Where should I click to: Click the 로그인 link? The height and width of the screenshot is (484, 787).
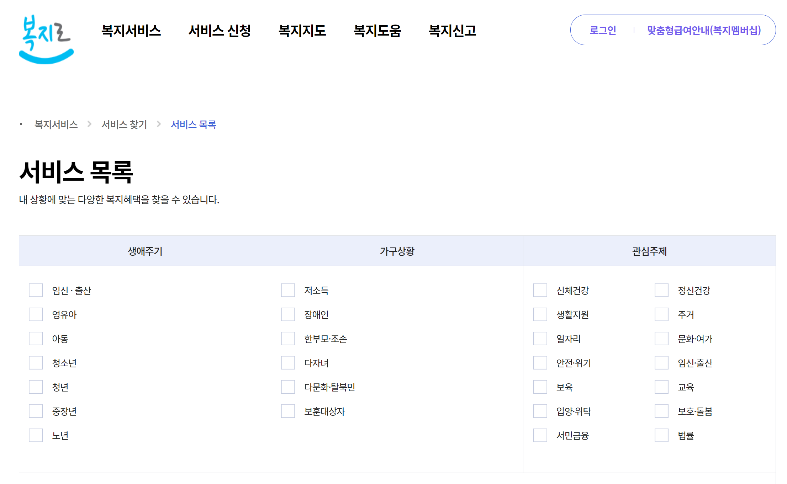click(603, 30)
